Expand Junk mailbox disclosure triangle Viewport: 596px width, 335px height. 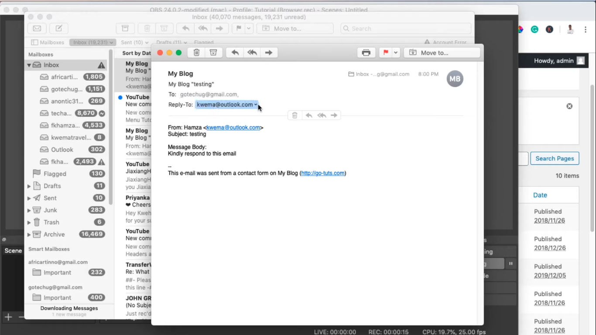[x=29, y=210]
